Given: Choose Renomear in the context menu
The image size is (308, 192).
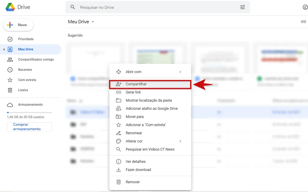Looking at the screenshot, I should click(134, 133).
